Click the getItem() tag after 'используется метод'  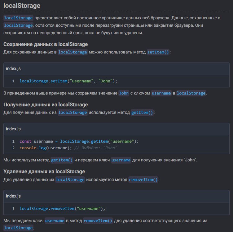(x=142, y=112)
